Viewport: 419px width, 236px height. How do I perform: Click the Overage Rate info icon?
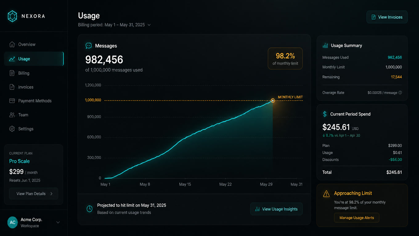click(400, 92)
